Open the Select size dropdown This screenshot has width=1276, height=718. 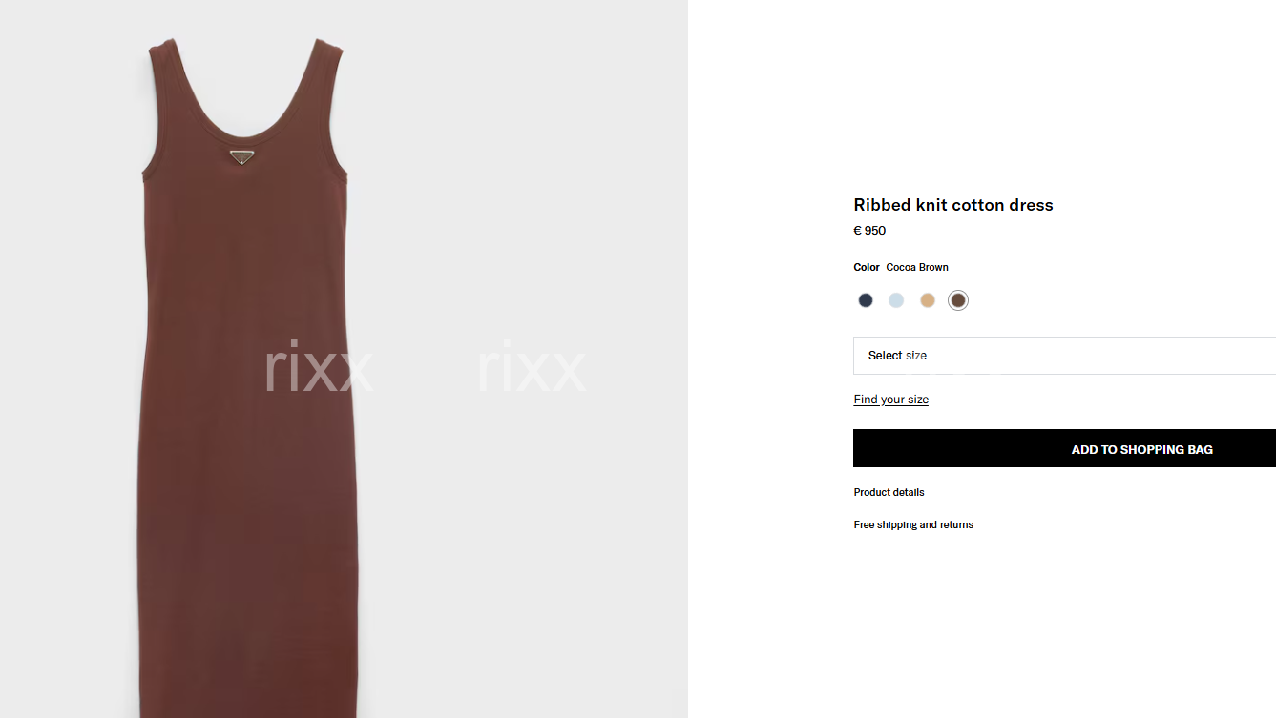(x=1064, y=356)
